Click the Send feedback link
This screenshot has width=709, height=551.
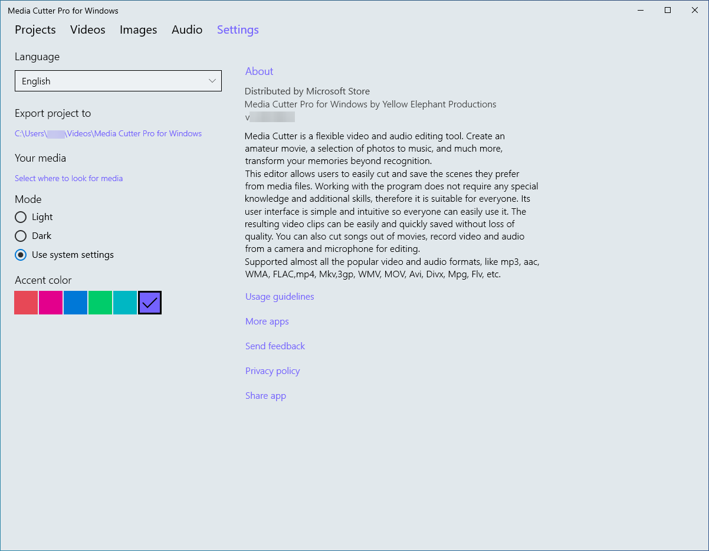275,346
